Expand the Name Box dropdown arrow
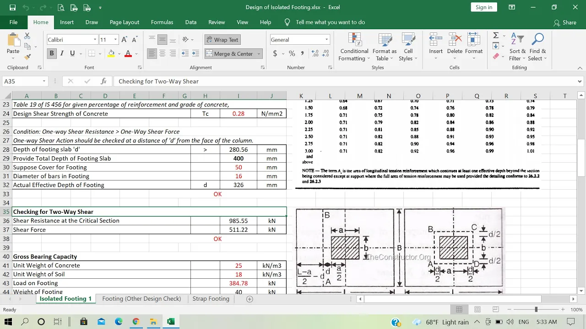 coord(44,81)
